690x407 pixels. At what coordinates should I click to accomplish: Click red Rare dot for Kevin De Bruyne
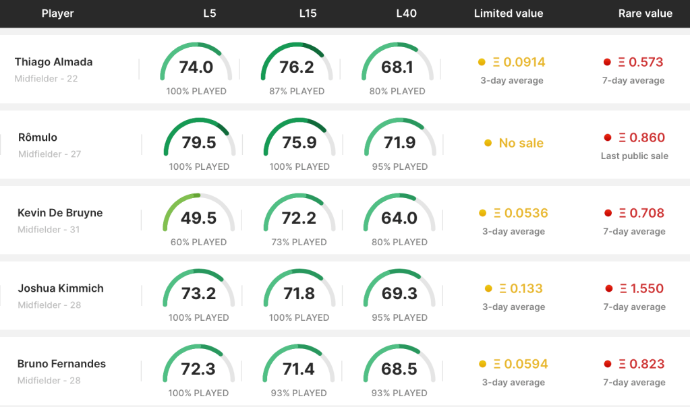pyautogui.click(x=608, y=213)
